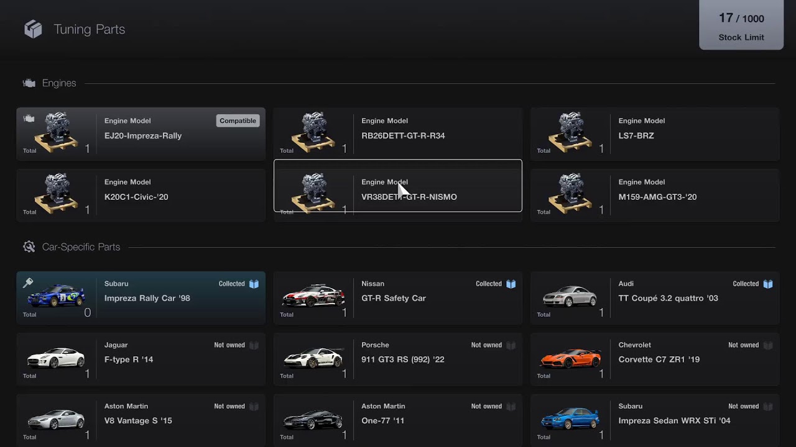Click the Car-Specific Parts gear icon
The image size is (796, 447).
point(29,247)
